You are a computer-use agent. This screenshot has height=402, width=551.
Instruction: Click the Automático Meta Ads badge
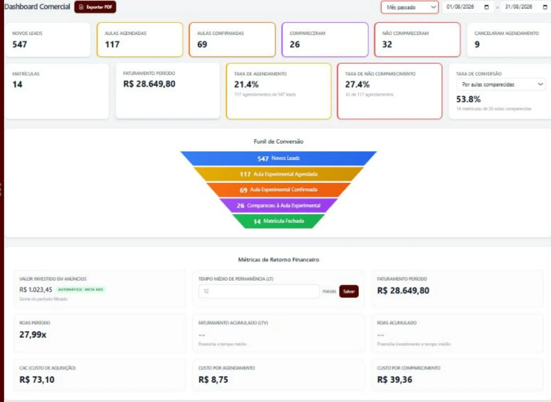[x=80, y=290]
